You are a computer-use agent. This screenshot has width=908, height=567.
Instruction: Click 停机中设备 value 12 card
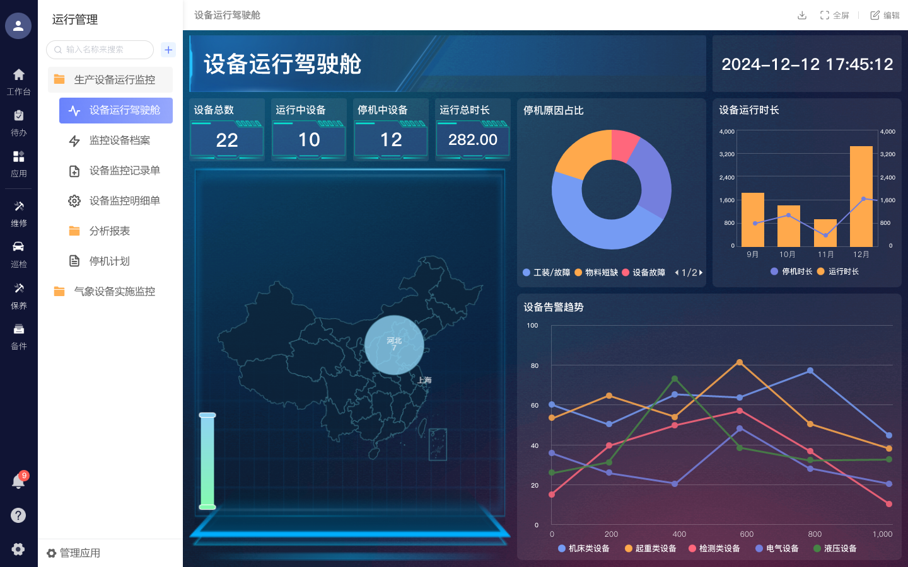point(391,130)
